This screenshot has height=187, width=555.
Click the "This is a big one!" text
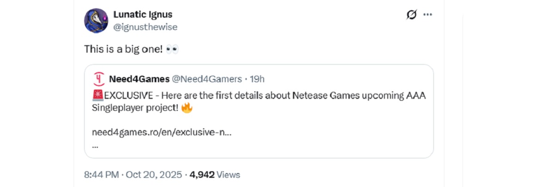click(123, 49)
